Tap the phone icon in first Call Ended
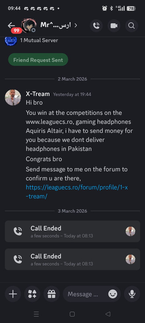This screenshot has height=323, width=145. (18, 231)
